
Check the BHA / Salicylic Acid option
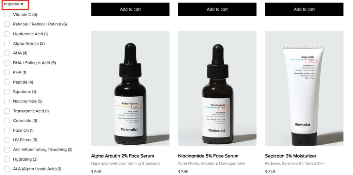[7, 63]
